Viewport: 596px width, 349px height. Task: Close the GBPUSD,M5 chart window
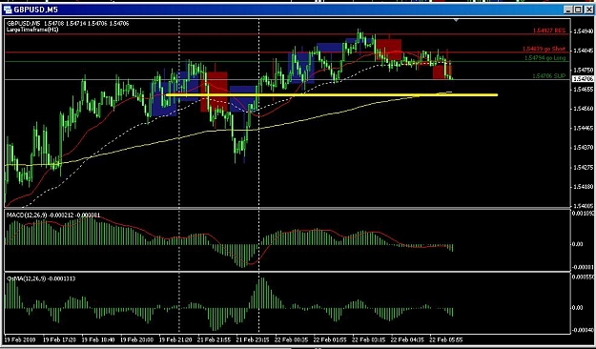coord(588,10)
